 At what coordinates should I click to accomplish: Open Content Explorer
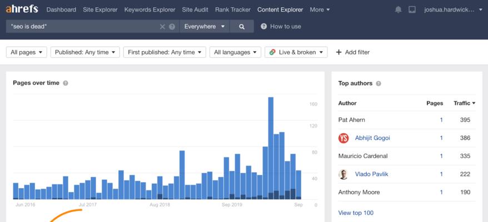pyautogui.click(x=280, y=9)
